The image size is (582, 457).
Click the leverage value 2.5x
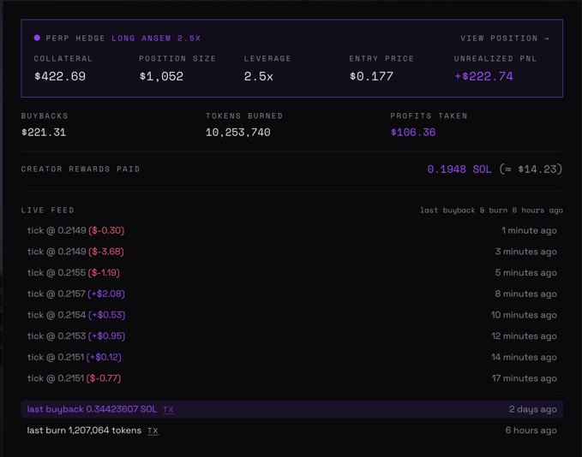click(x=258, y=76)
